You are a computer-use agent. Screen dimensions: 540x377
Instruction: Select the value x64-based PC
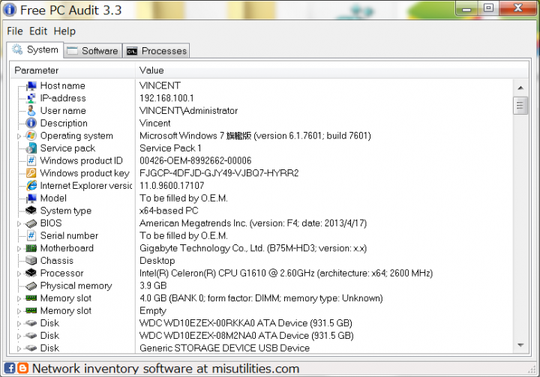tap(169, 211)
